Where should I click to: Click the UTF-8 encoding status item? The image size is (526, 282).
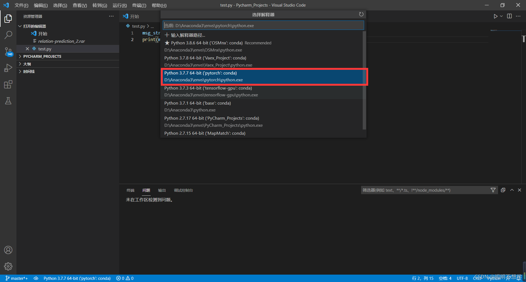point(462,278)
